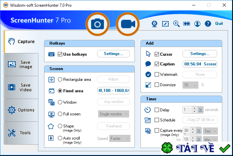This screenshot has width=233, height=156.
Task: Click the Window capture icon
Action: pos(51,102)
